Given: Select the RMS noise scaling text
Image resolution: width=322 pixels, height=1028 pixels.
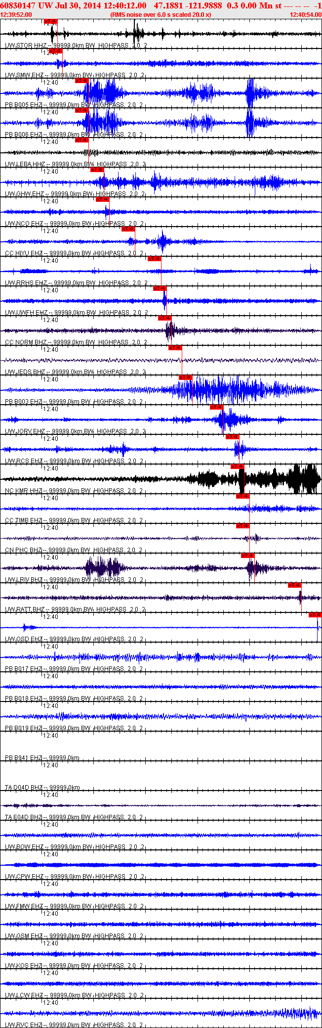Looking at the screenshot, I should click(161, 15).
